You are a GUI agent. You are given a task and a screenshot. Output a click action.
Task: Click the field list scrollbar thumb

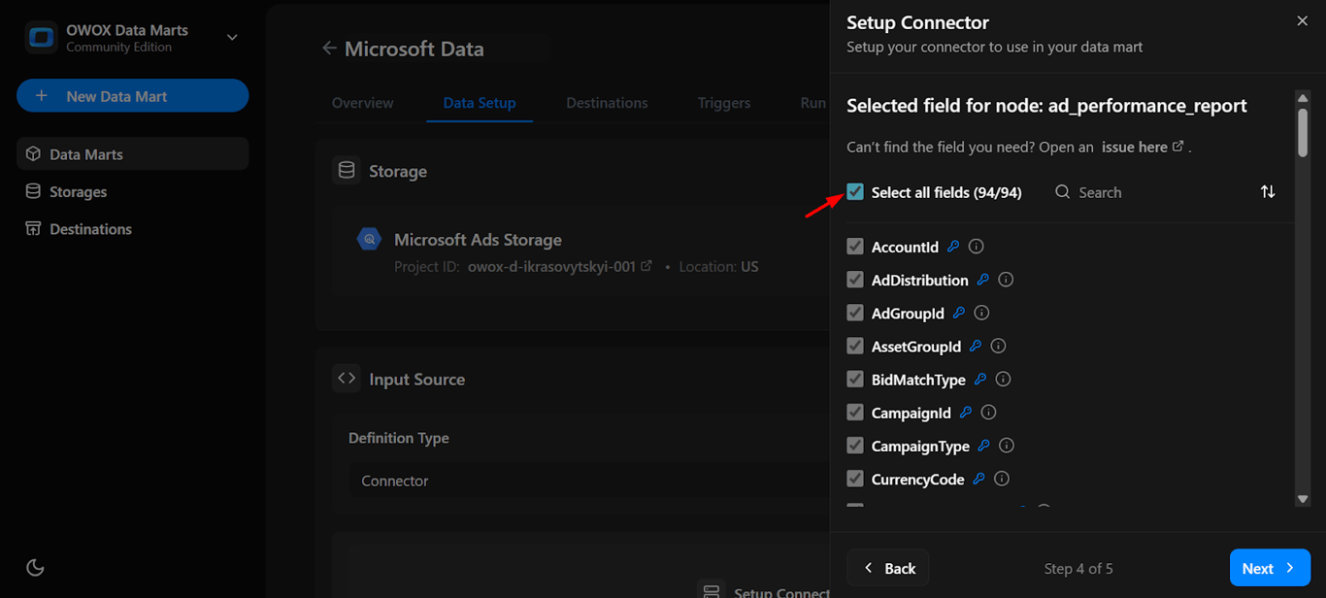pyautogui.click(x=1303, y=131)
